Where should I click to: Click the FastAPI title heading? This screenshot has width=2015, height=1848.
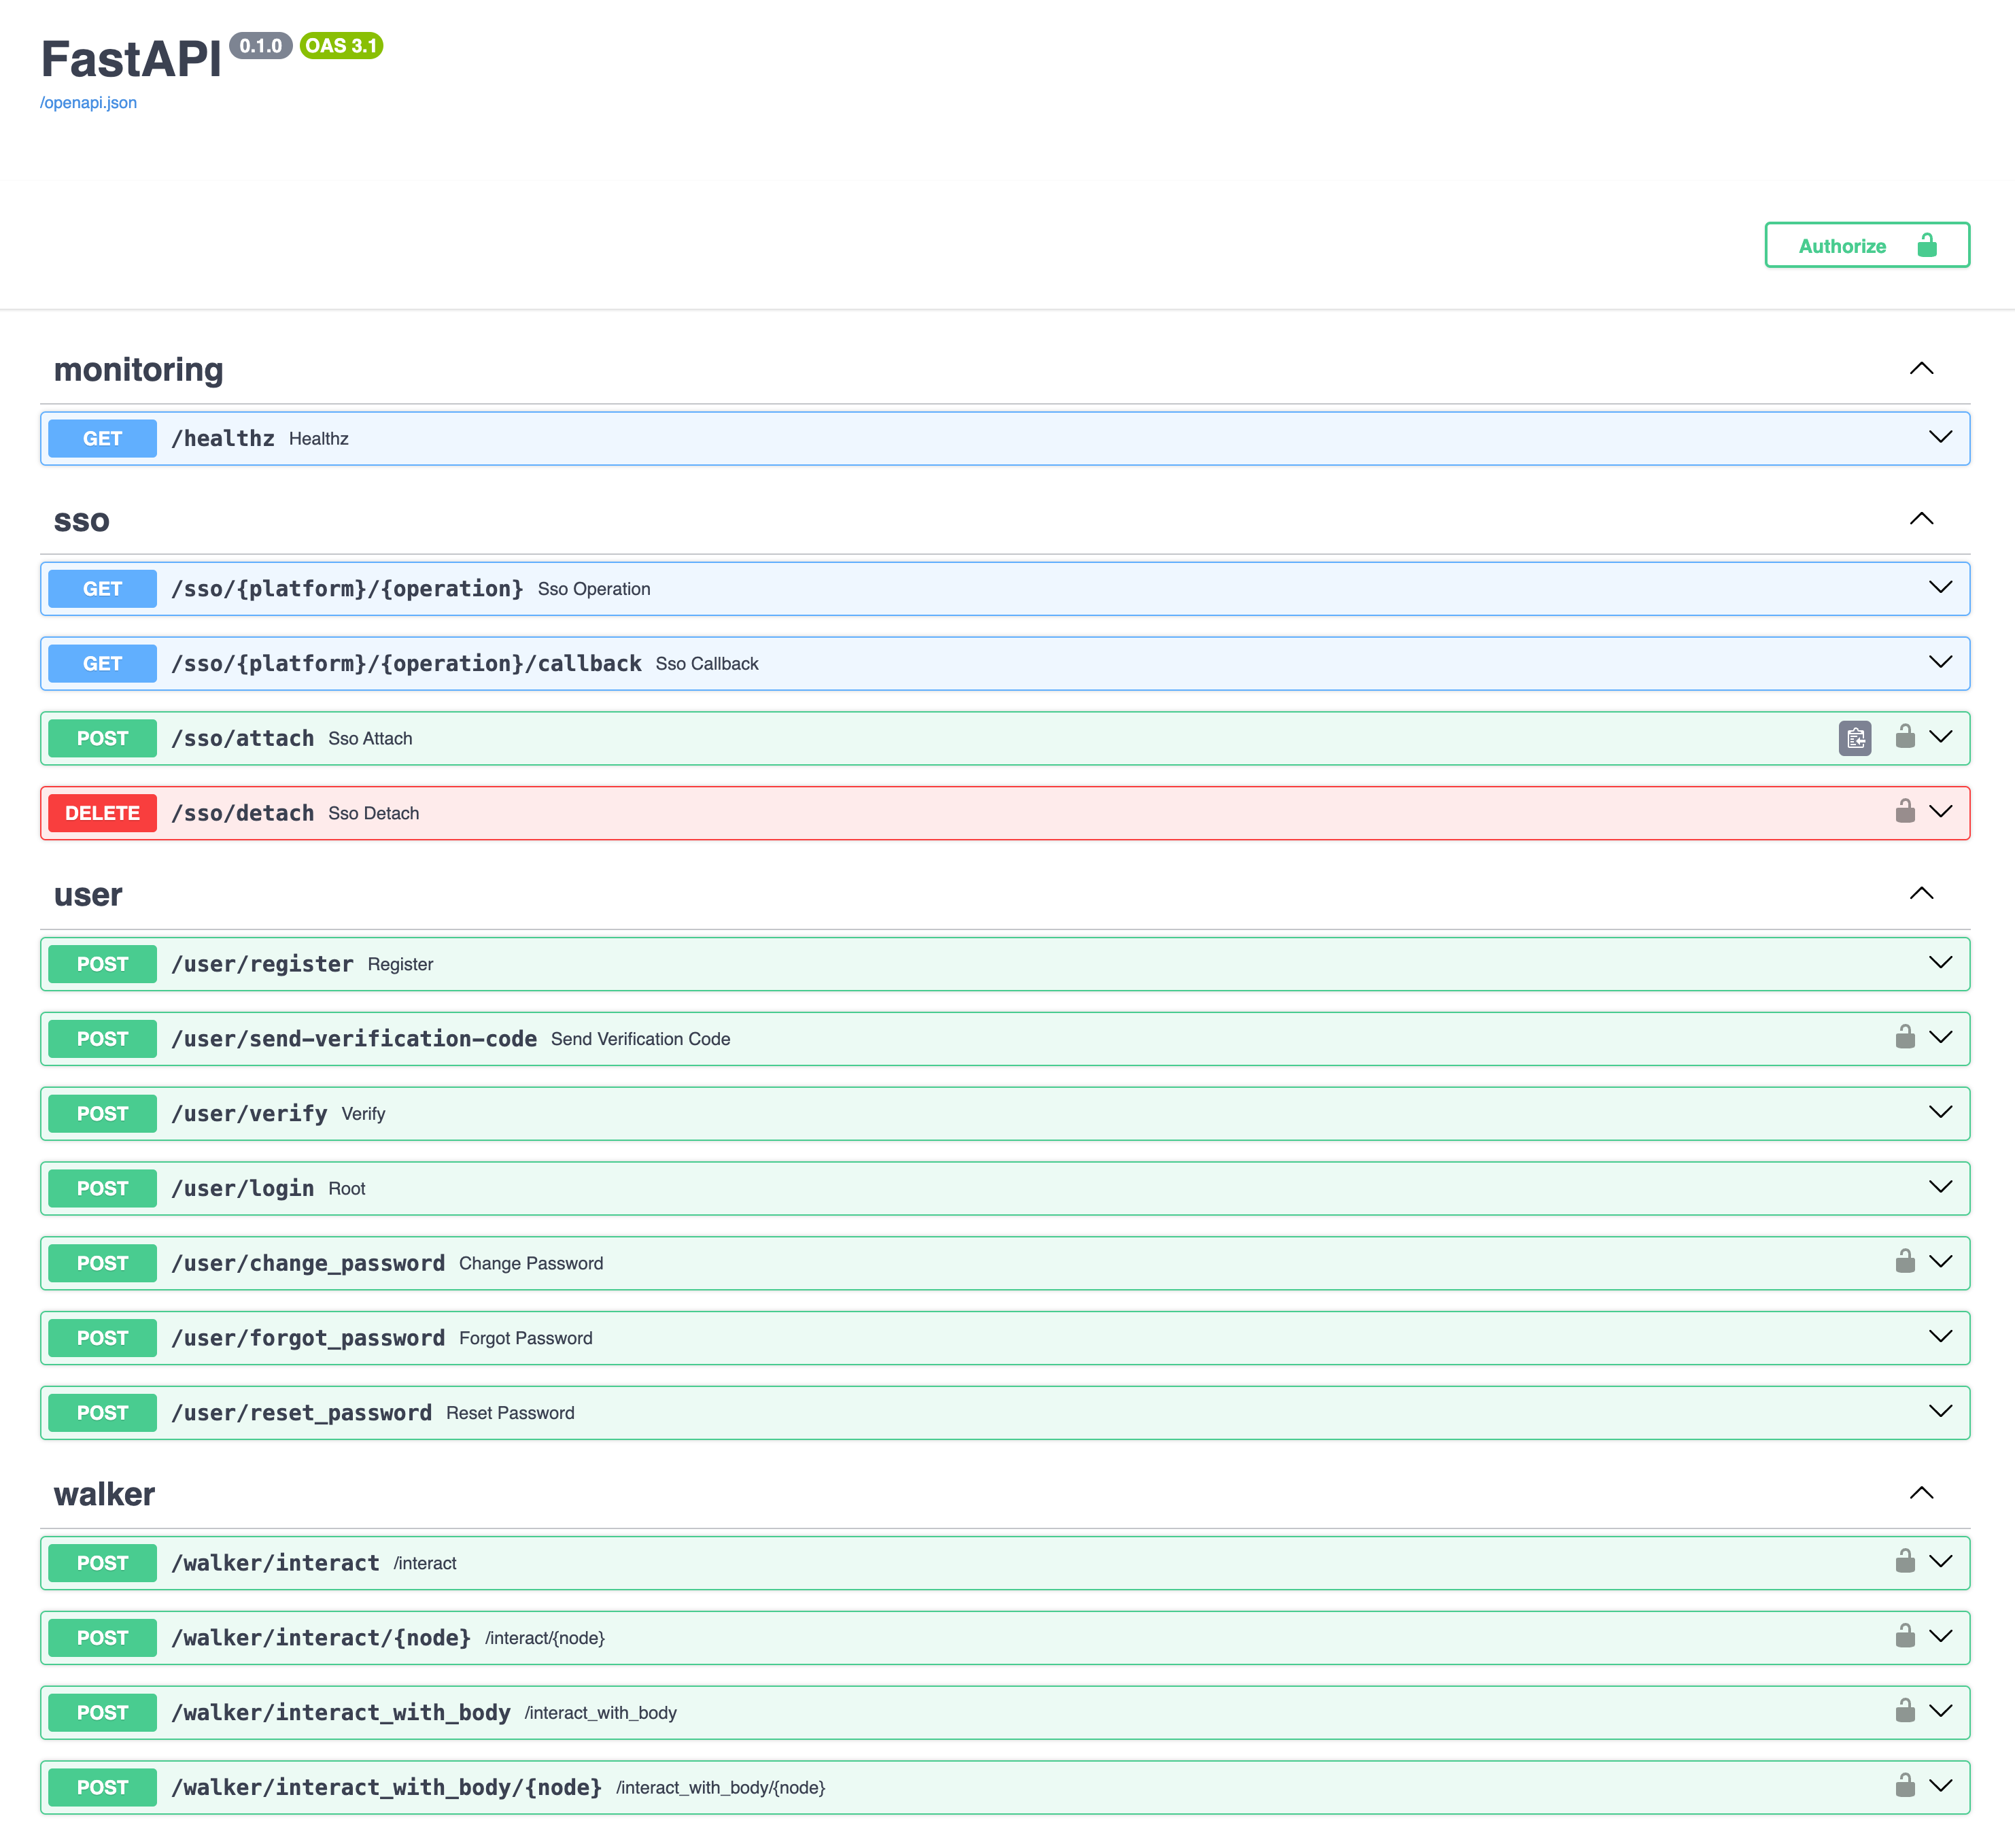click(x=131, y=59)
